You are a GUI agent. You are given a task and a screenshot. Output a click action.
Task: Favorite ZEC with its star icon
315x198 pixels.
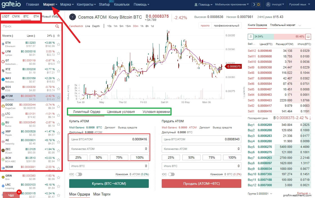[58, 150]
